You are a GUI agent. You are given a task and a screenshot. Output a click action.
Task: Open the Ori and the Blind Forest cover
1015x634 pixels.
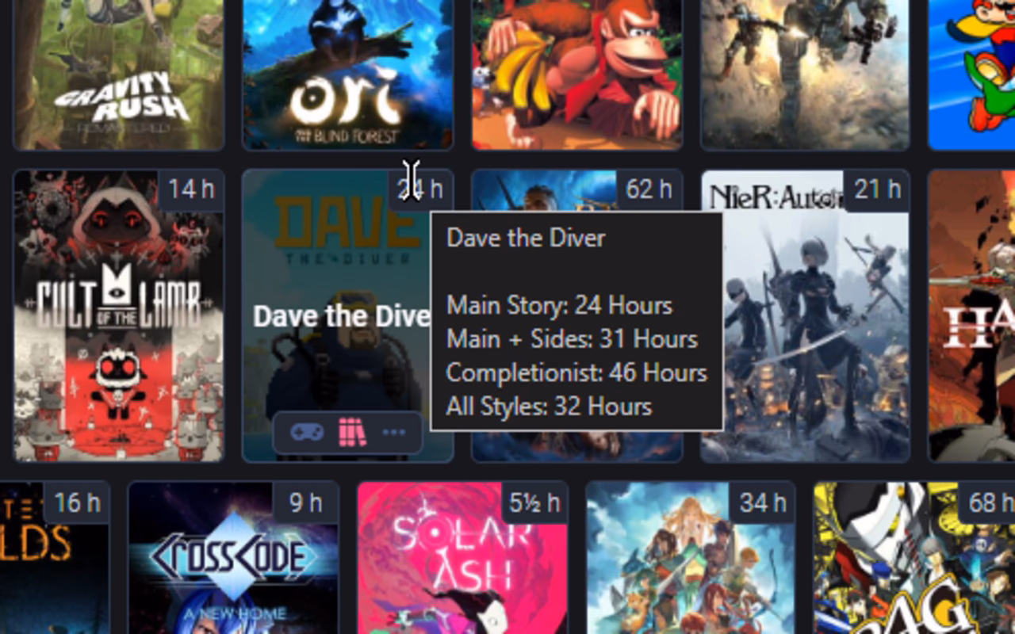[x=347, y=74]
